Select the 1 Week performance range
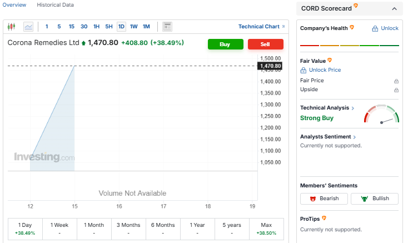 (x=59, y=229)
